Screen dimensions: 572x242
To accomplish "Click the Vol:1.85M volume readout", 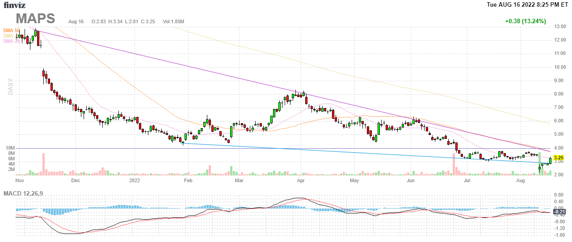I will [x=173, y=21].
